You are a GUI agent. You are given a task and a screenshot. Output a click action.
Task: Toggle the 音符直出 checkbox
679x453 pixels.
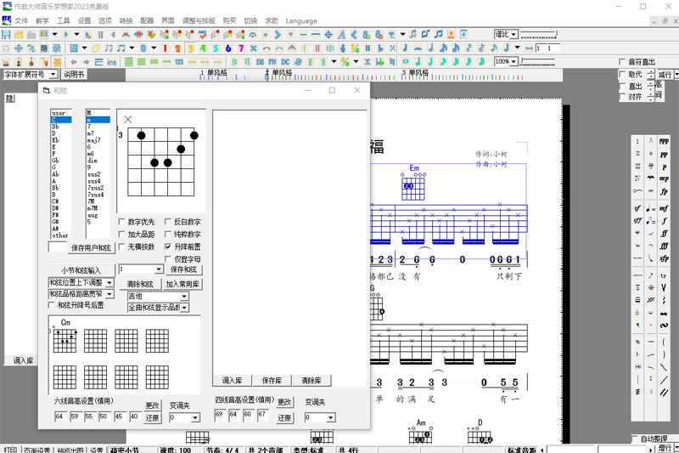click(622, 62)
